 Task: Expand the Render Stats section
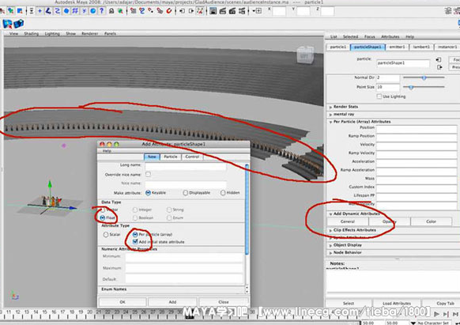tap(330, 107)
